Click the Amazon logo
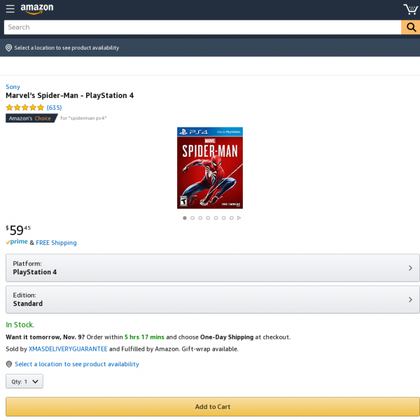Viewport: 420px width, 420px height. 37,8
